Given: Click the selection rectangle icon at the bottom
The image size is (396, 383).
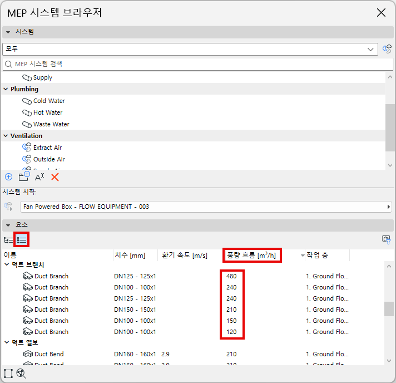Looking at the screenshot, I should (8, 374).
